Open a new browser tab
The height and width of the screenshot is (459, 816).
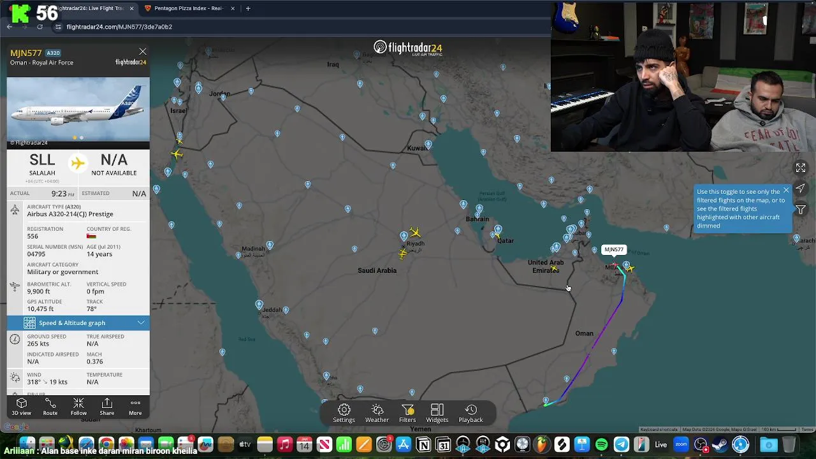[248, 8]
